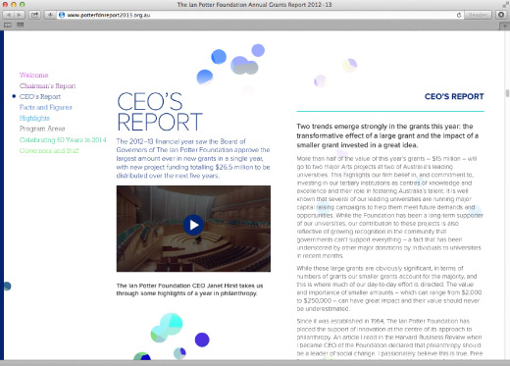Open the Welcome navigation link

[x=33, y=75]
